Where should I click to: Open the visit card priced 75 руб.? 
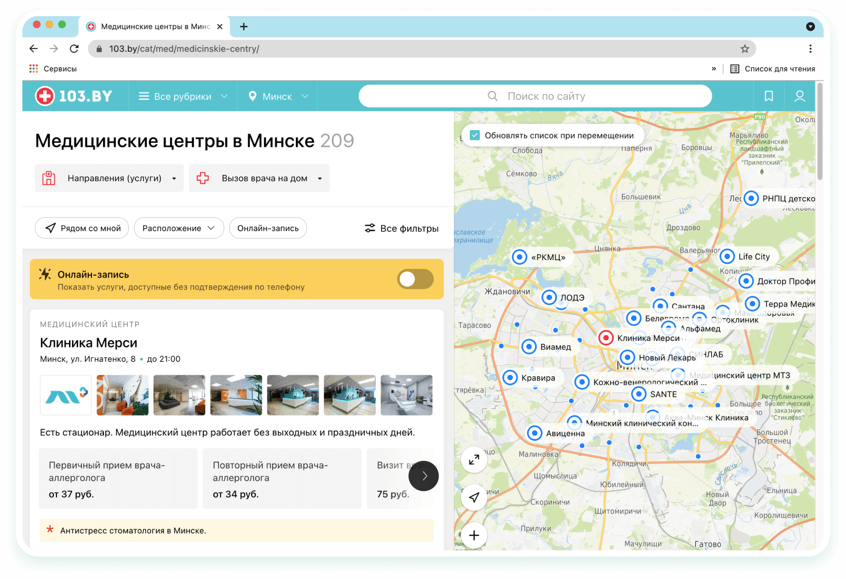click(401, 479)
